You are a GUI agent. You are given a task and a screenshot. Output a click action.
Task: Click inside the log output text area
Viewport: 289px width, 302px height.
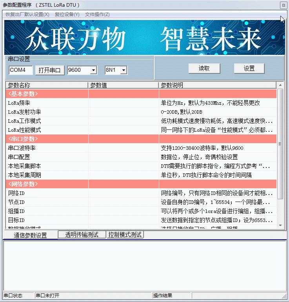click(145, 266)
